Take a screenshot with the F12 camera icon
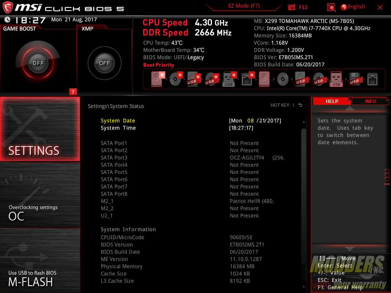Screen dimensions: 391x293 point(291,7)
